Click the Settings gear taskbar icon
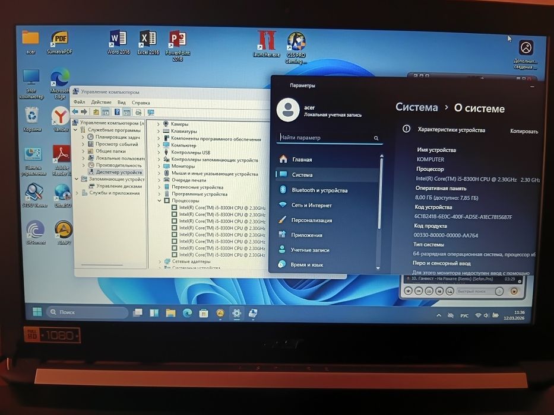Screen dimensions: 554x415 click(236, 313)
